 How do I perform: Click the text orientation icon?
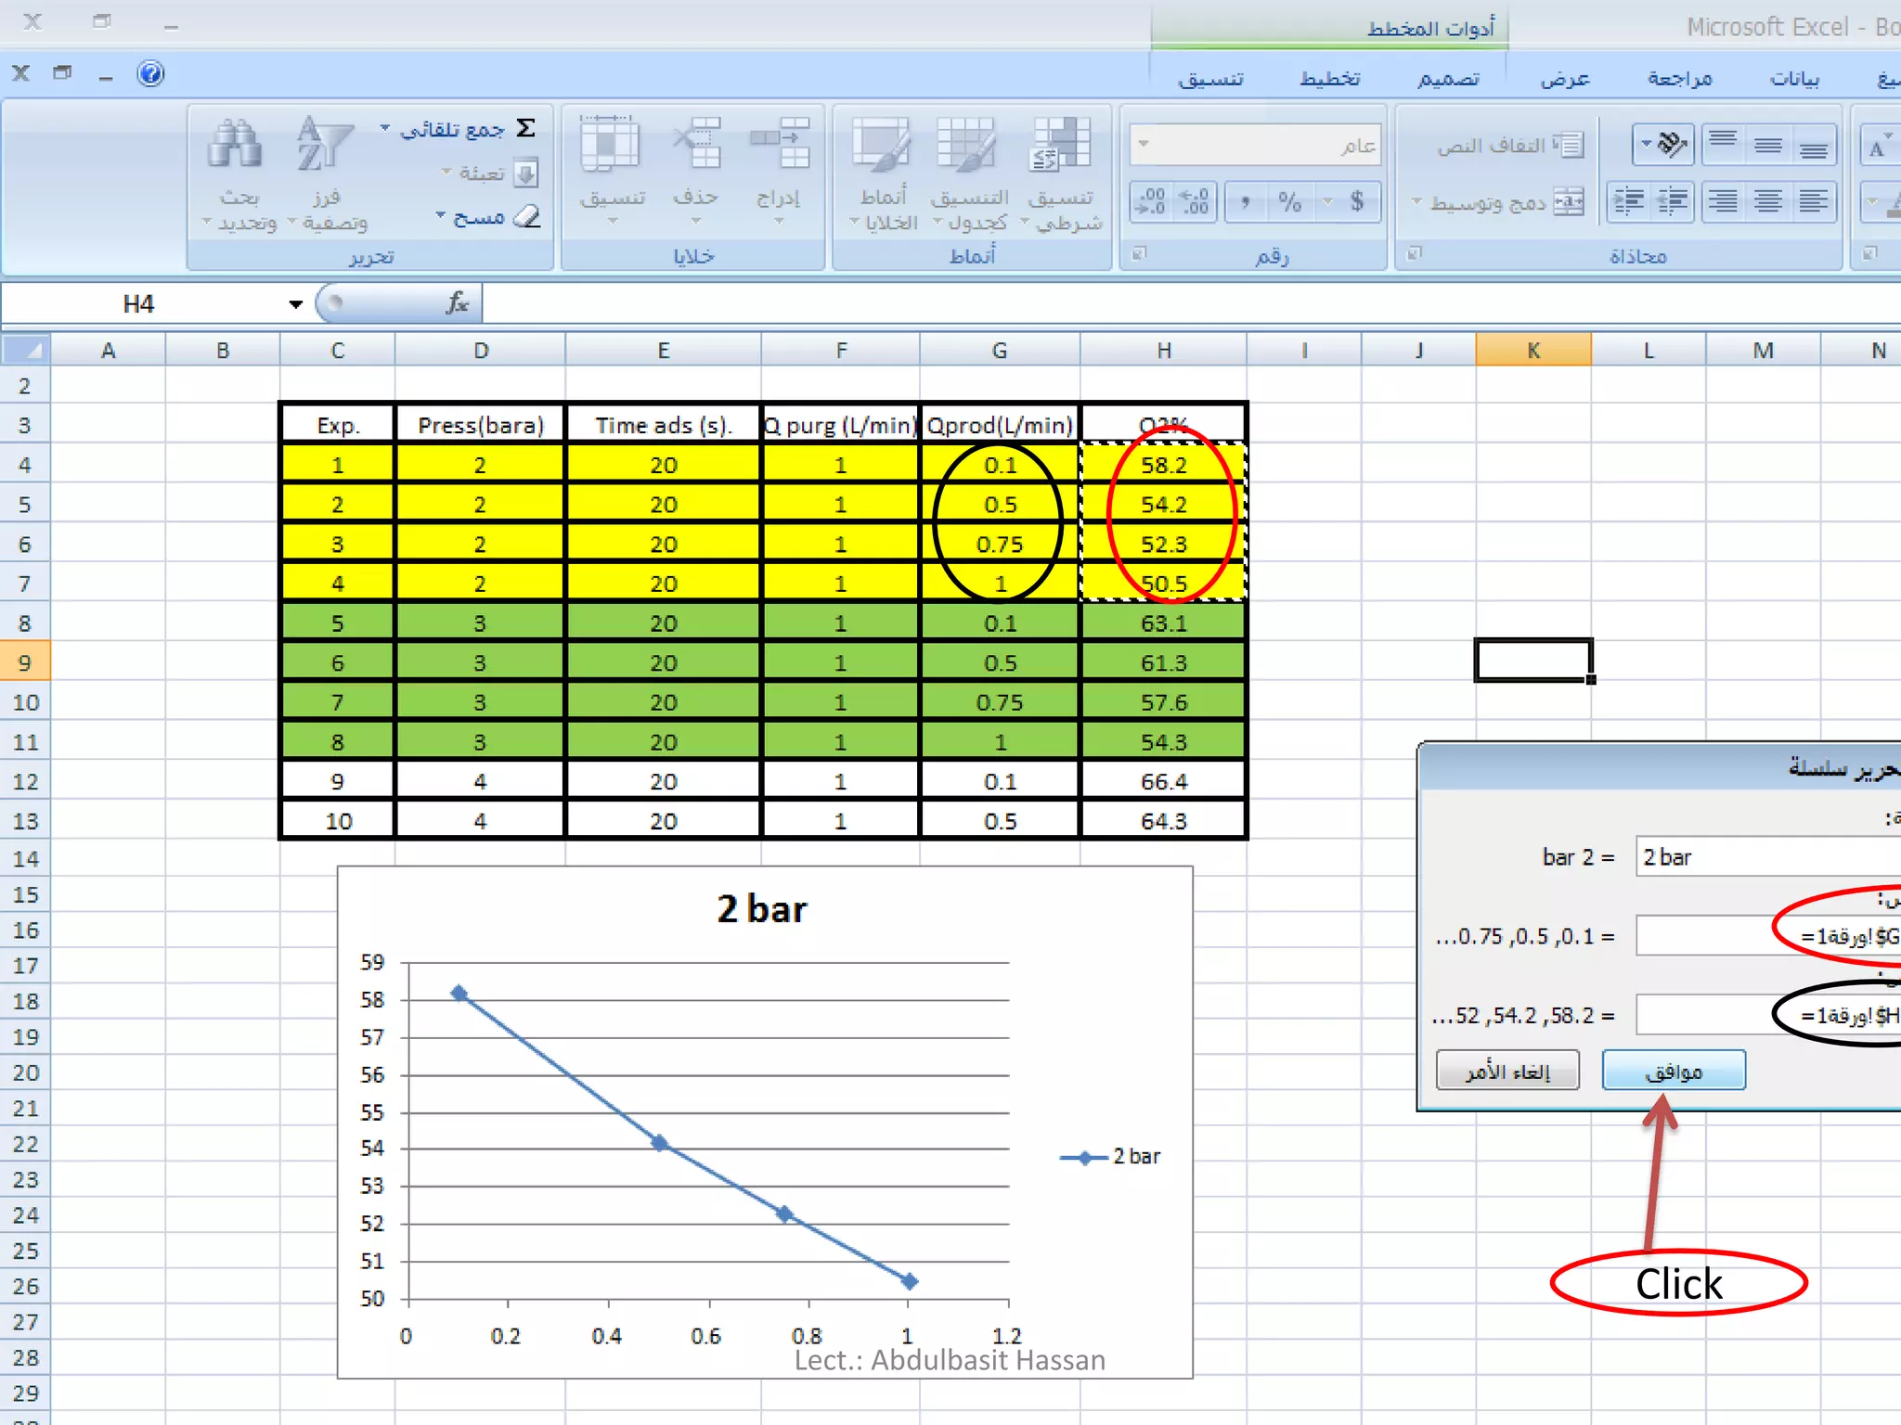coord(1669,145)
